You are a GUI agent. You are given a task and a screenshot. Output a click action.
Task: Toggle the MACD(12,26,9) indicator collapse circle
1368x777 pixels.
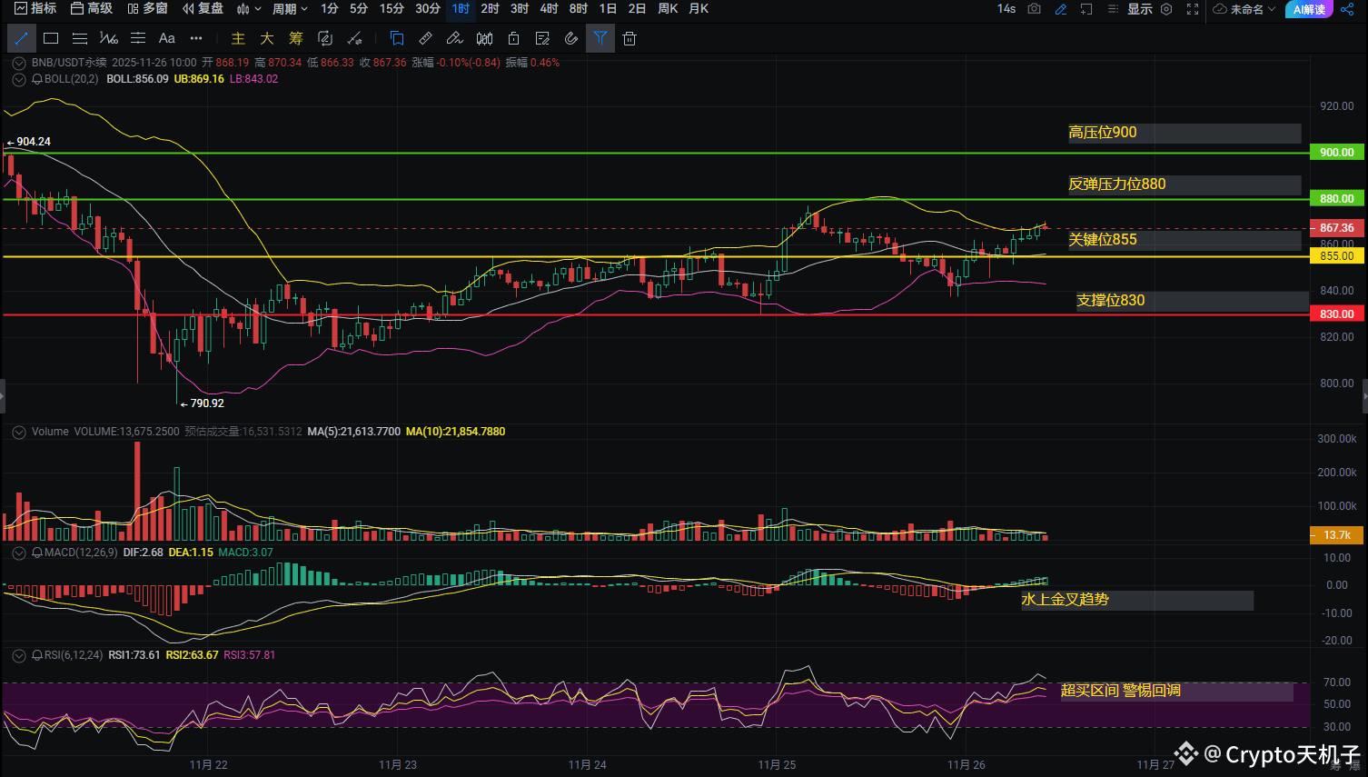tap(18, 553)
